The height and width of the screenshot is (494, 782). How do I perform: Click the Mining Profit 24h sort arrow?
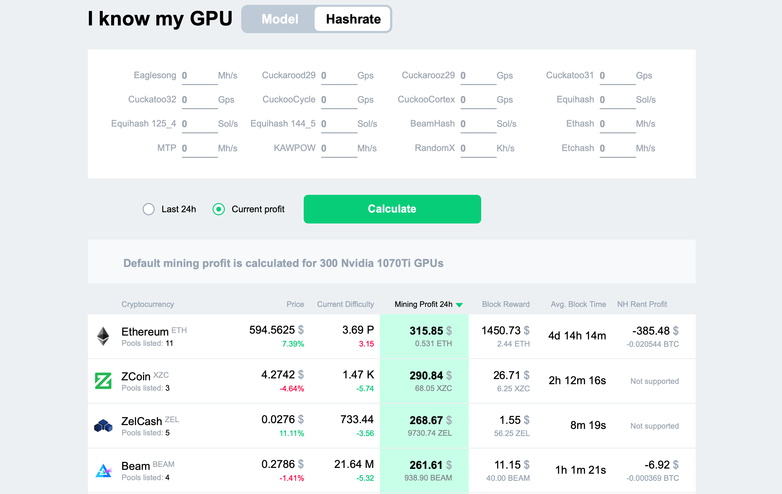(x=461, y=304)
